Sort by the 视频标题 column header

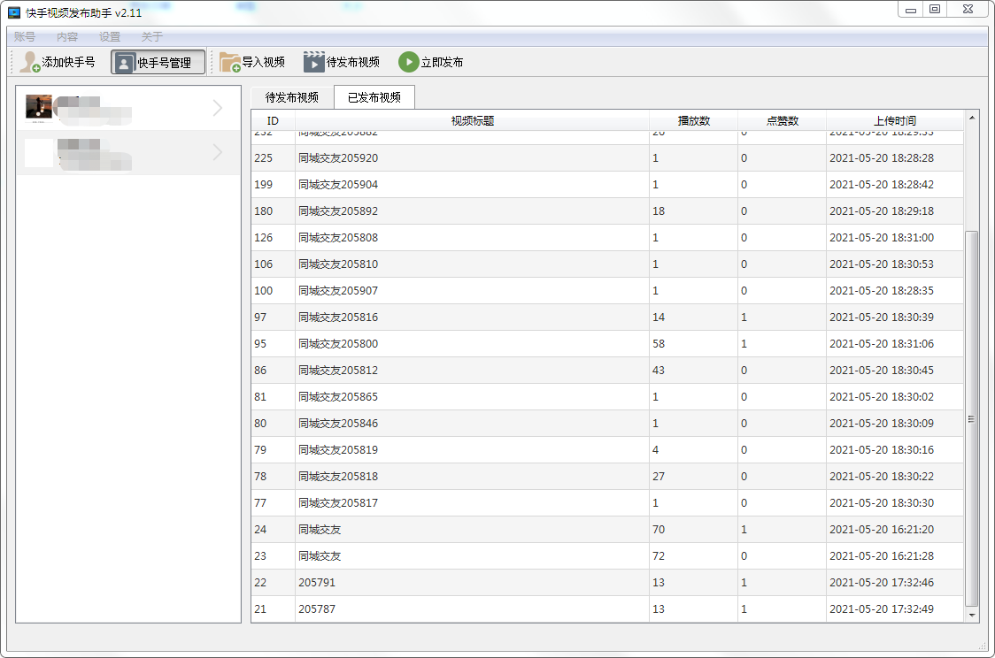(472, 120)
